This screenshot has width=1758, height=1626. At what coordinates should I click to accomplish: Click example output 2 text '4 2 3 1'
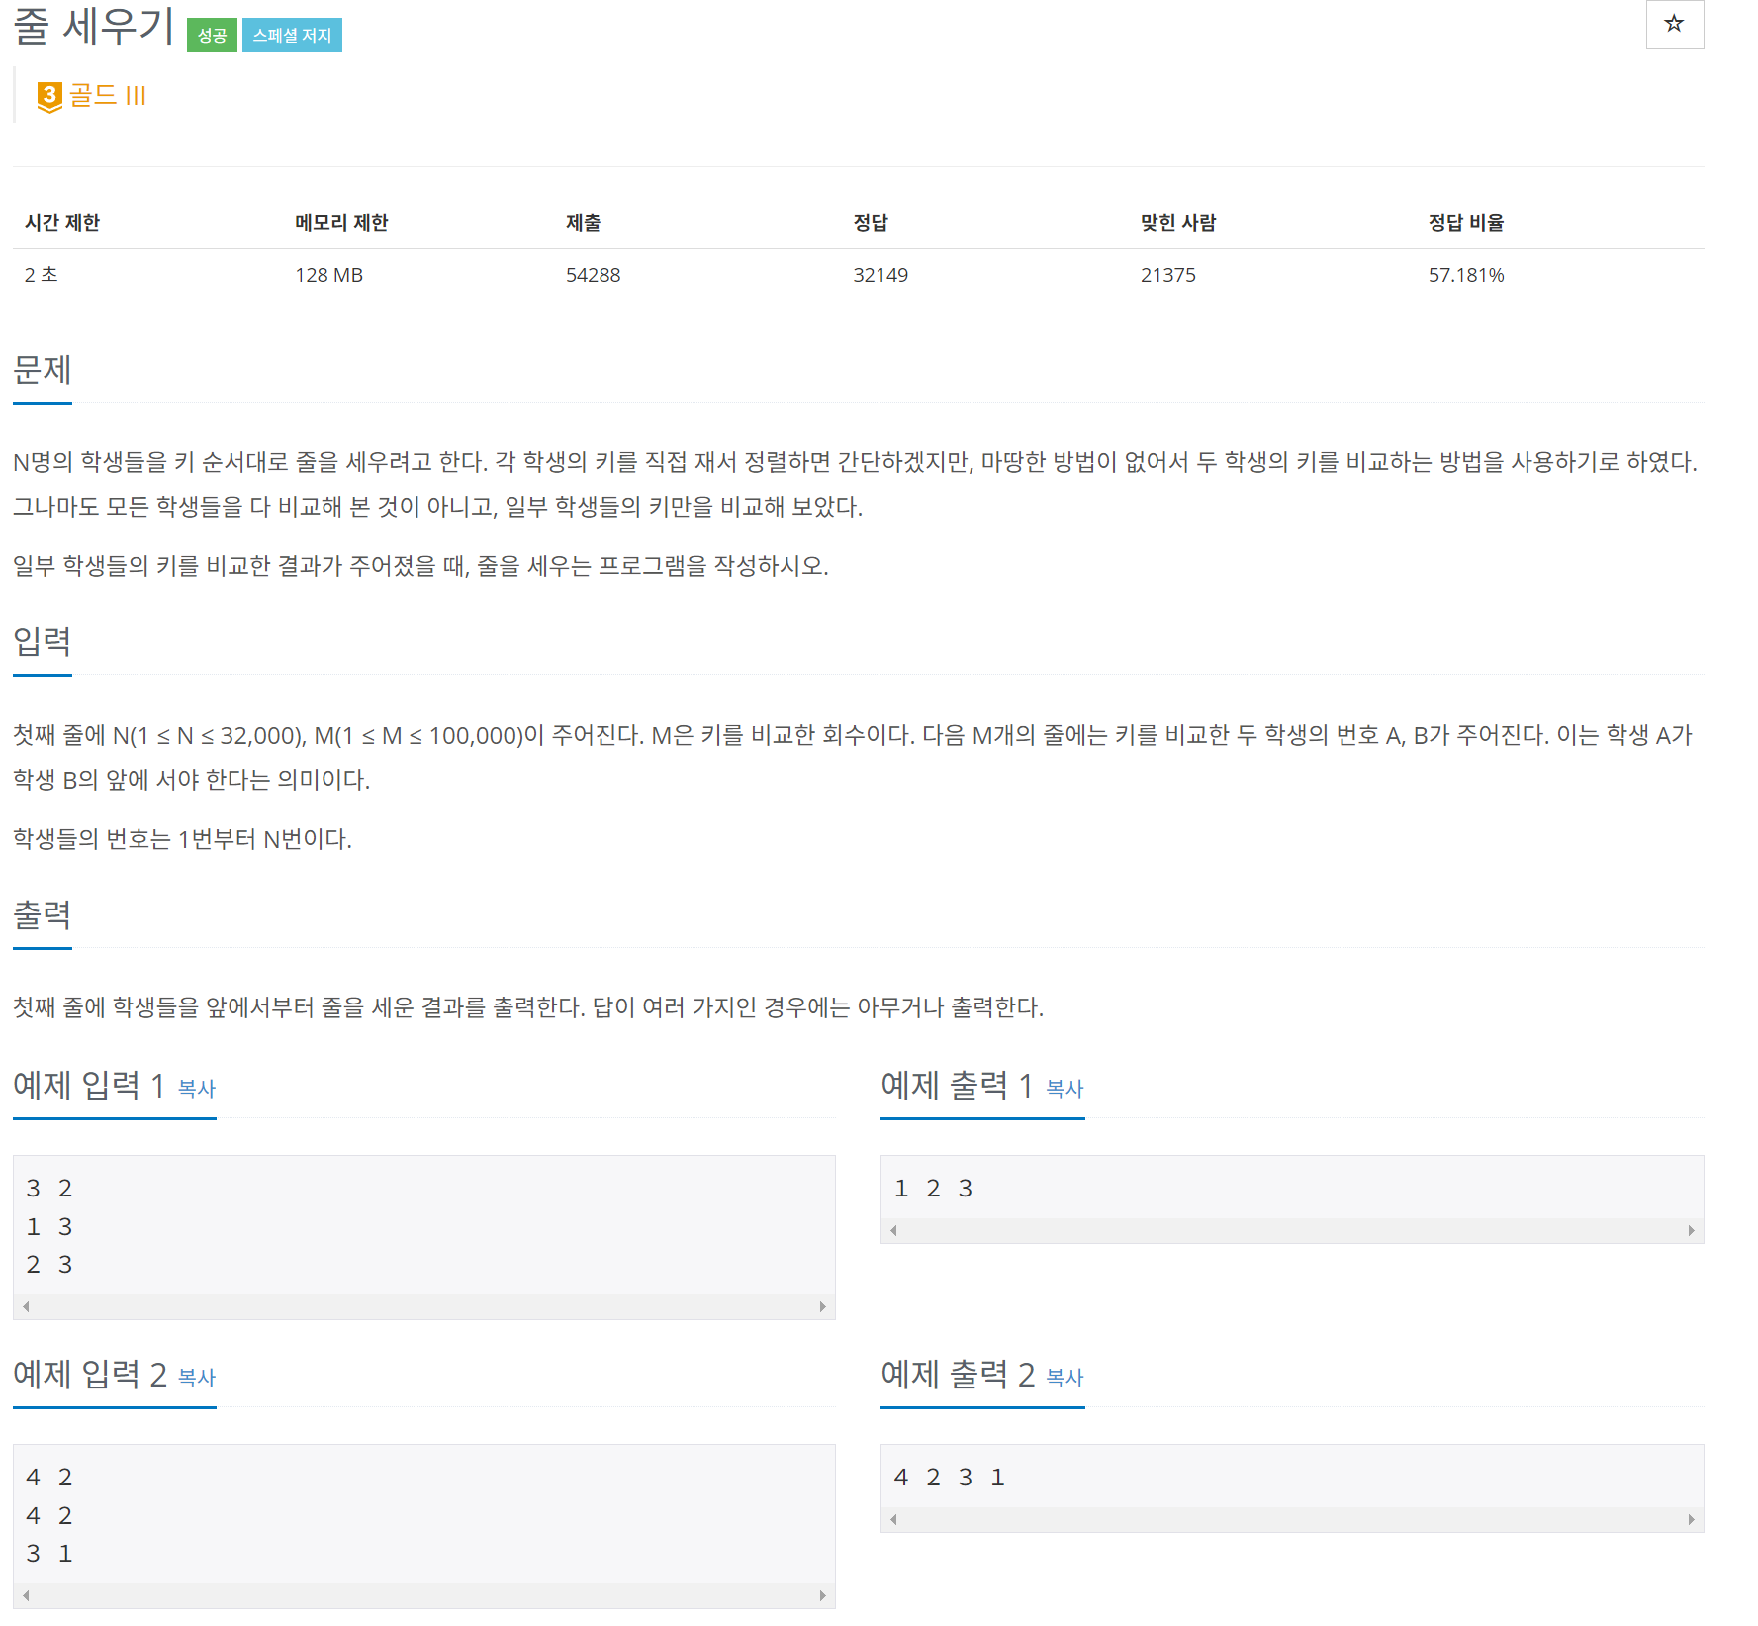coord(950,1478)
